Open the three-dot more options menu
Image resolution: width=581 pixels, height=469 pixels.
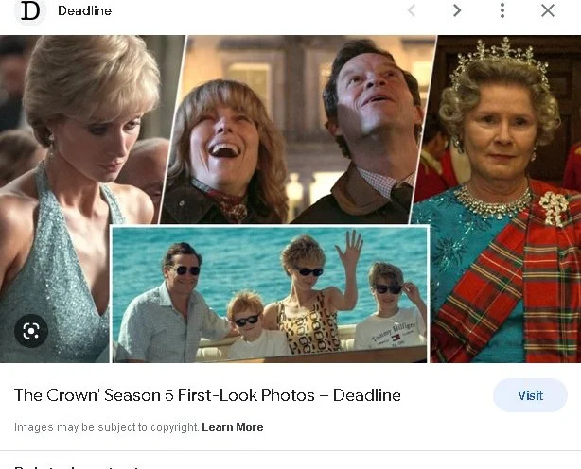point(502,10)
